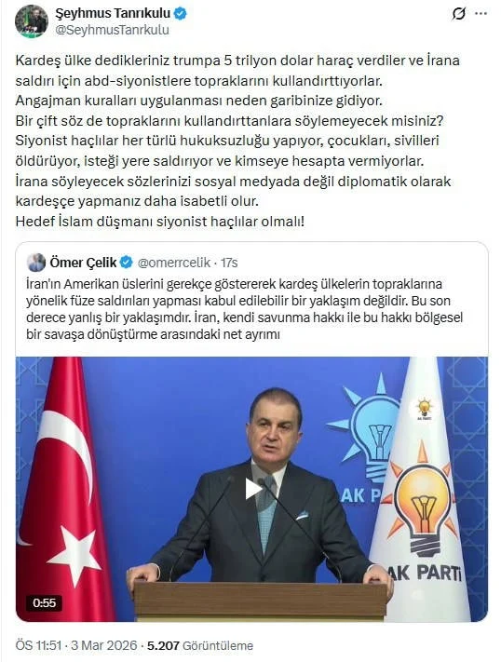The height and width of the screenshot is (662, 501).
Task: Click the ÖS 11:51 · 3 Mar 2026 timestamp
Action: [x=76, y=645]
